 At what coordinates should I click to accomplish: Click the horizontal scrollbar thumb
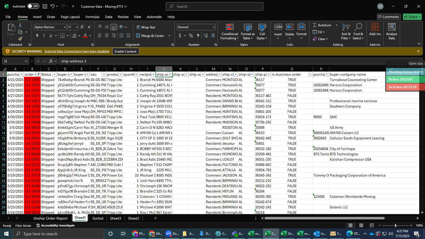[x=324, y=218]
